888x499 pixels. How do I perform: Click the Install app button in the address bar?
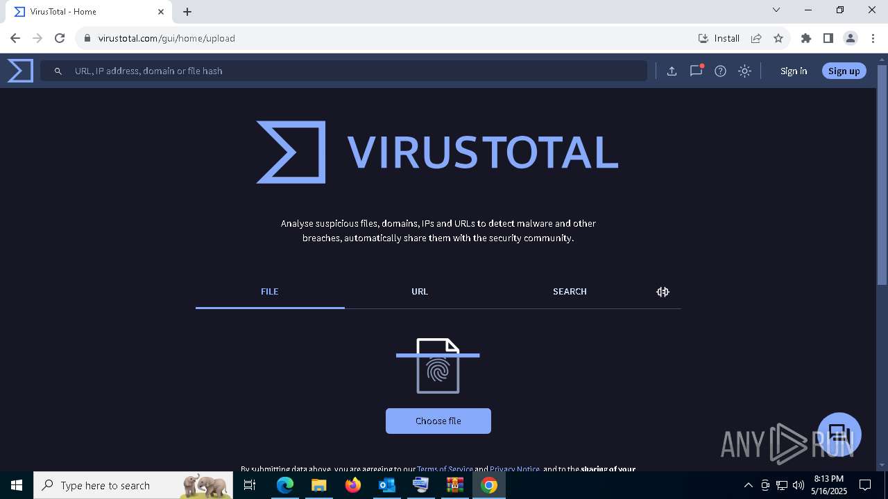tap(719, 38)
